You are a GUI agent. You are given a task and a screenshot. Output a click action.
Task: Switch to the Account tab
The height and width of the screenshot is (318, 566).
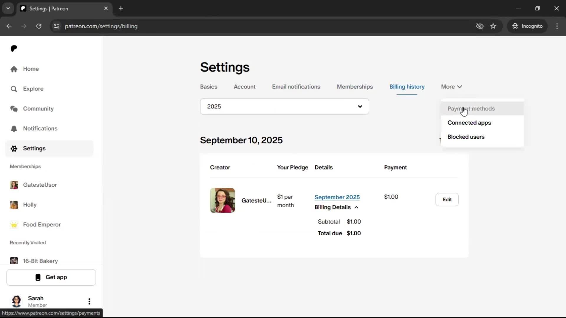click(244, 87)
